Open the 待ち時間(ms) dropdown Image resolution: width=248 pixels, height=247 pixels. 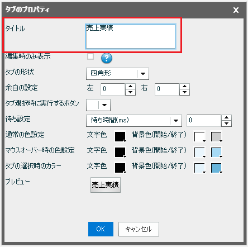click(x=134, y=121)
